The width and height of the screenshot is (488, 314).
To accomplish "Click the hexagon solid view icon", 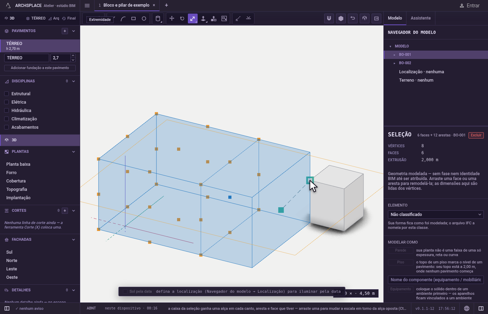I will click(341, 18).
